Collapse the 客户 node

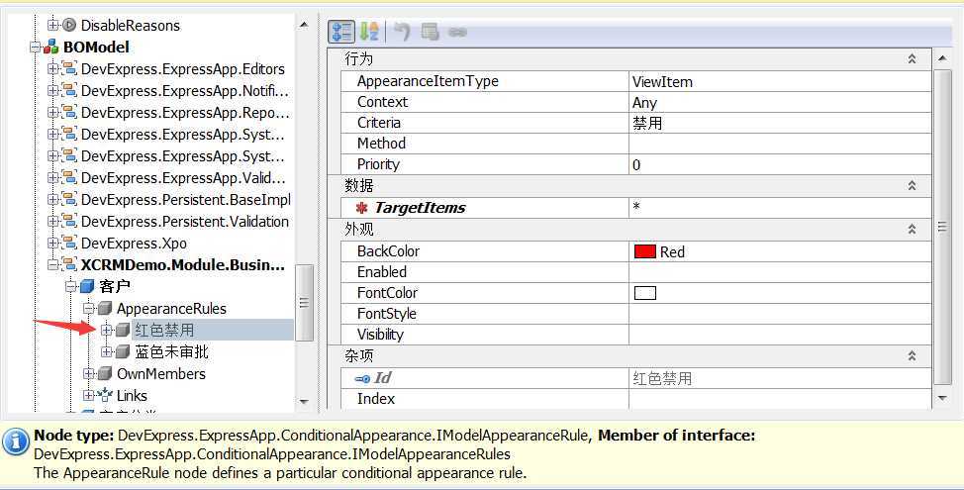pyautogui.click(x=70, y=286)
